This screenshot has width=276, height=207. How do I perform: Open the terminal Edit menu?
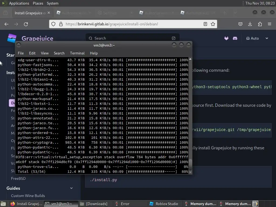(x=32, y=53)
